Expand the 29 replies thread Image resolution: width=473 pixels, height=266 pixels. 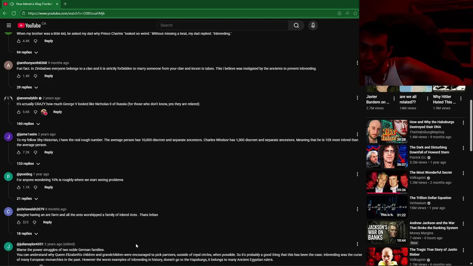(27, 87)
